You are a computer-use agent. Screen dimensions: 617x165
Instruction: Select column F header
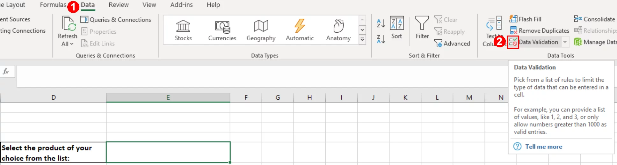pyautogui.click(x=246, y=97)
